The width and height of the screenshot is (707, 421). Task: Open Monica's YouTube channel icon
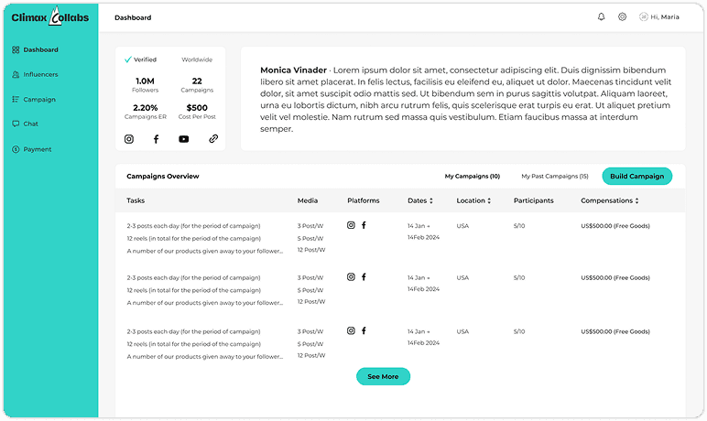coord(183,139)
